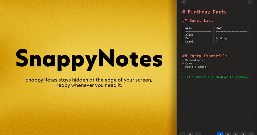Click the '- Music & Games' list item

pos(194,67)
